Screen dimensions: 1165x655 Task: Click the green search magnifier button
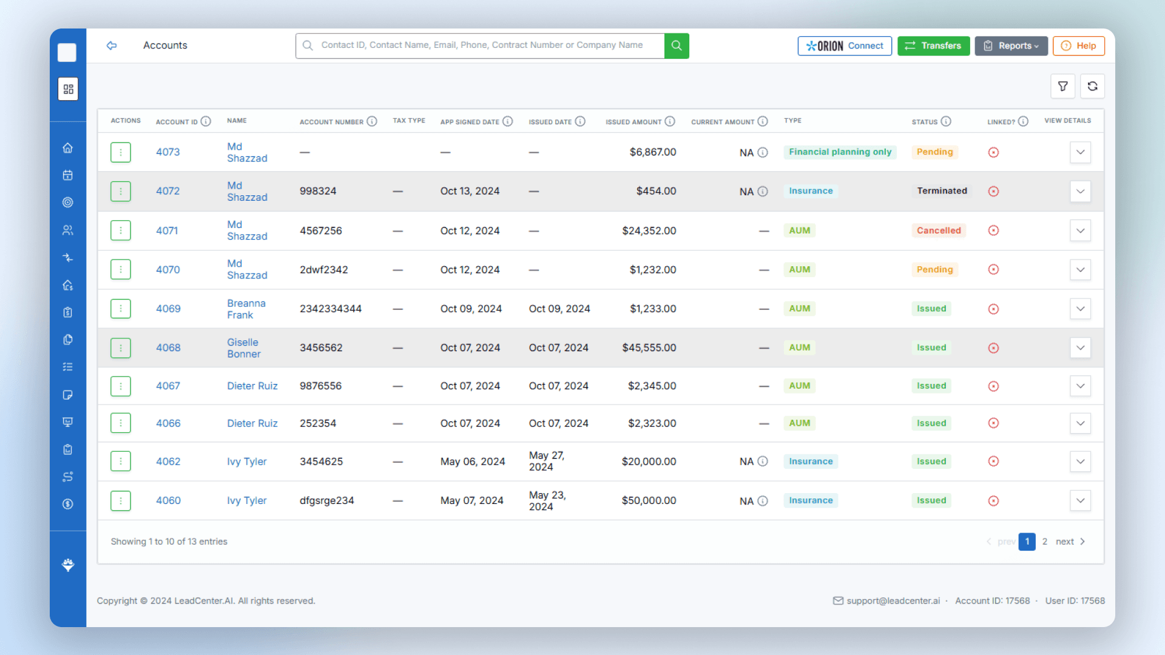(677, 45)
